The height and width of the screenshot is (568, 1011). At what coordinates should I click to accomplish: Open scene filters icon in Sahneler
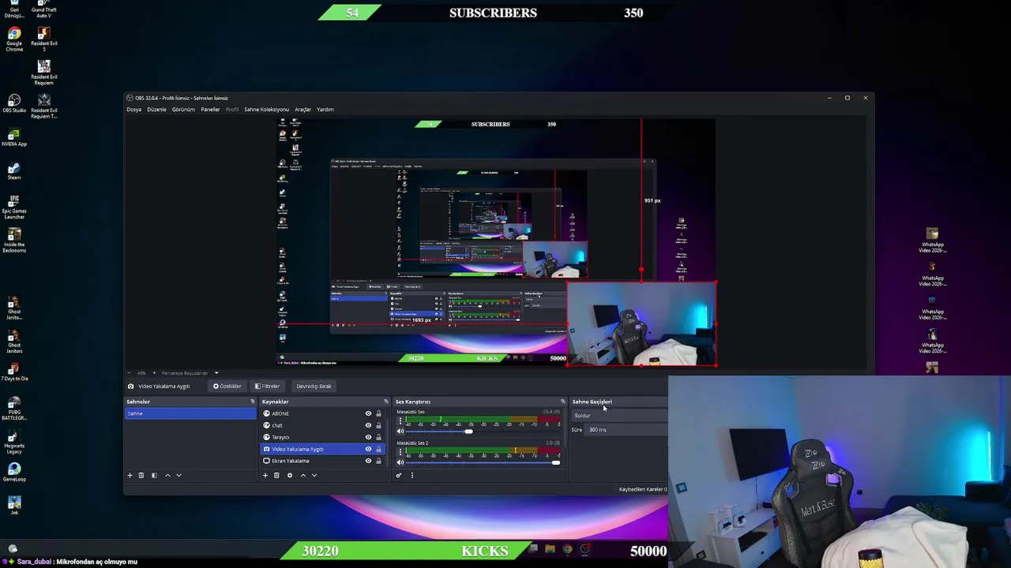154,475
